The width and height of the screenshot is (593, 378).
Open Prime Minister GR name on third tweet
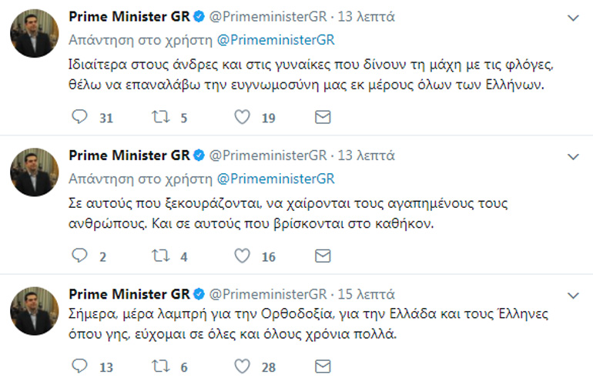[128, 294]
